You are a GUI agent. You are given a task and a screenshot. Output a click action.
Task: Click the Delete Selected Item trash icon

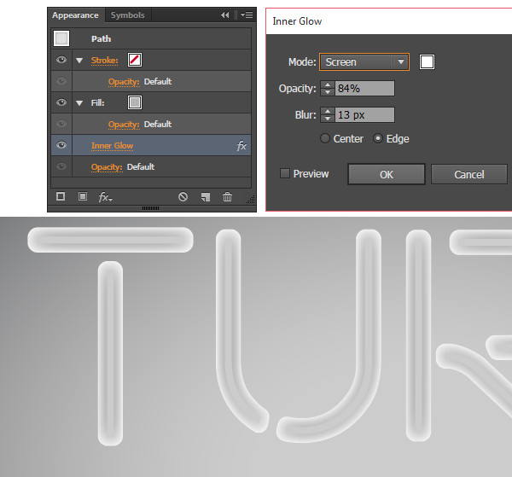227,196
